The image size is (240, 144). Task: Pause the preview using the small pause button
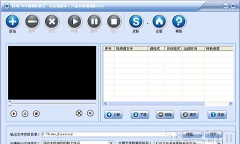pos(25,114)
